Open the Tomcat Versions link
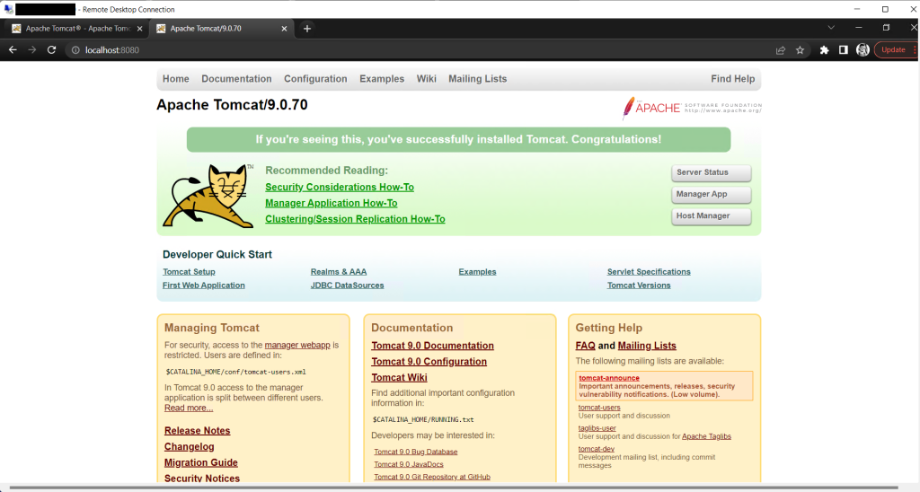Viewport: 920px width, 492px height. click(639, 285)
